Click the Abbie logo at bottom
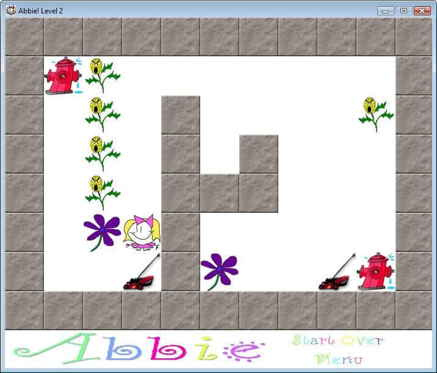Screen dimensions: 437x373 [139, 349]
